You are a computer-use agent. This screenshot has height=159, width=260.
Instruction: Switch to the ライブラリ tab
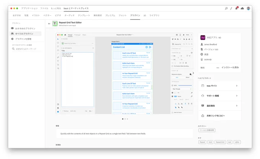pyautogui.click(x=154, y=15)
